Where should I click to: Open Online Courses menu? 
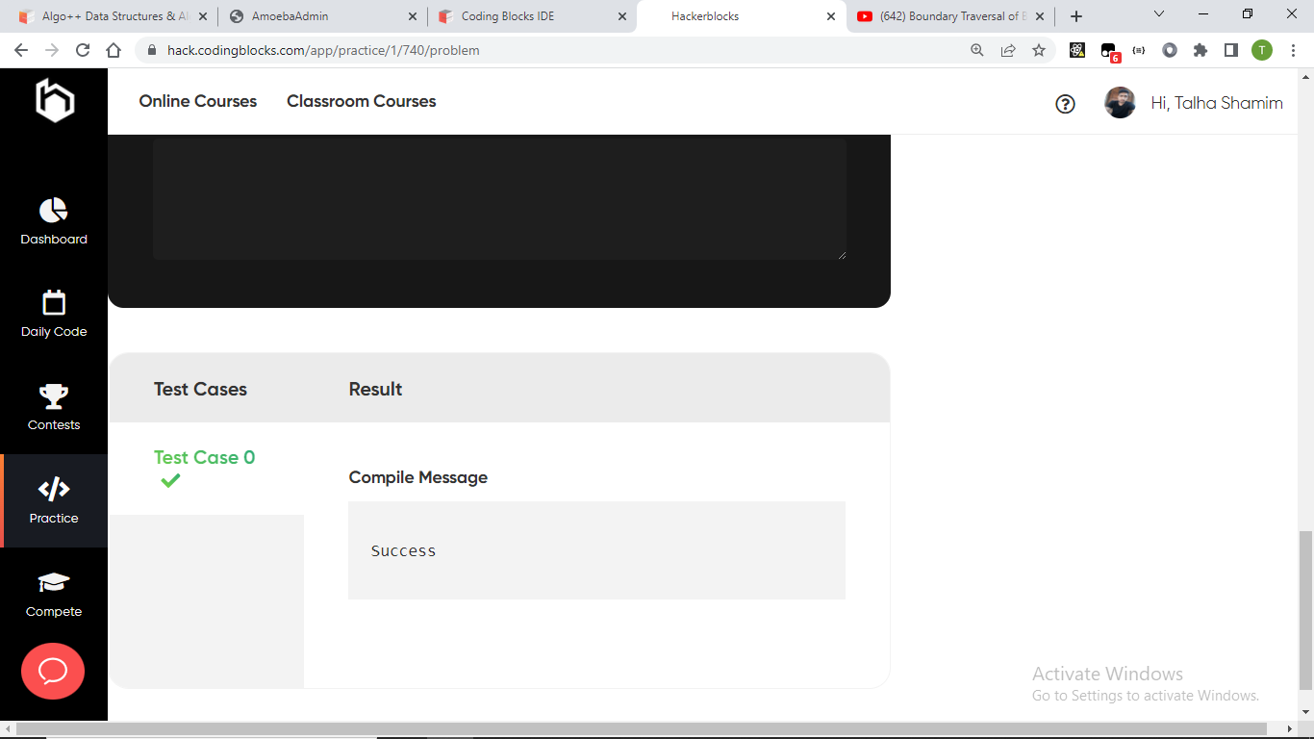pos(198,101)
